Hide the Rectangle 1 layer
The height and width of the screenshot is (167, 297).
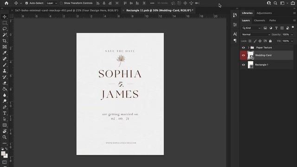tap(243, 65)
